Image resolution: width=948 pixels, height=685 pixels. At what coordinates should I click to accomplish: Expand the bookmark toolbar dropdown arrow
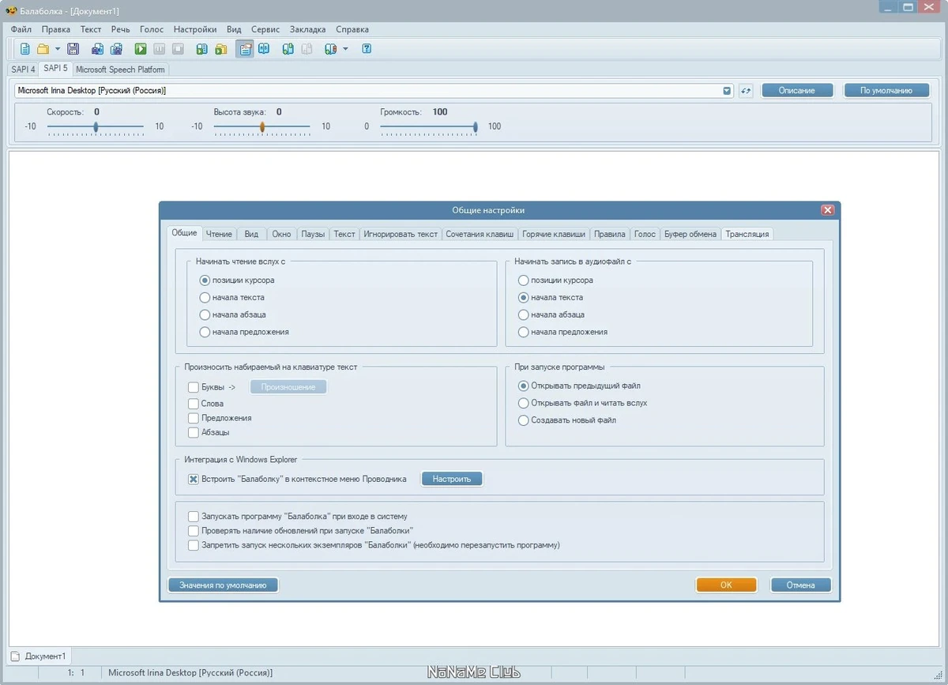(x=345, y=49)
